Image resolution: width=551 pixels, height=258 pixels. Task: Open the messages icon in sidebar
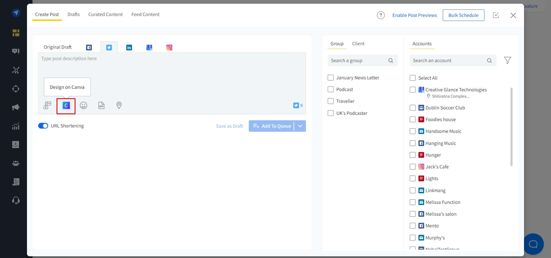pos(16,51)
